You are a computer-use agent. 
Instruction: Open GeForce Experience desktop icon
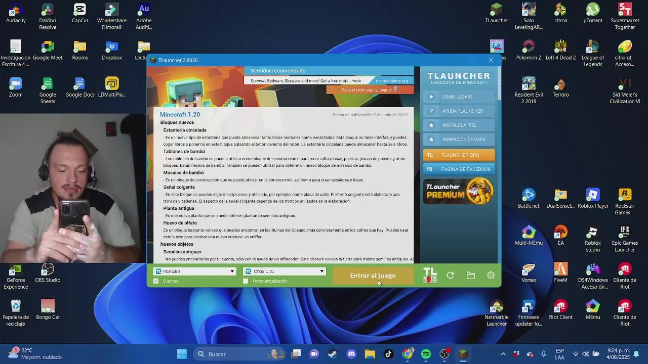point(16,277)
